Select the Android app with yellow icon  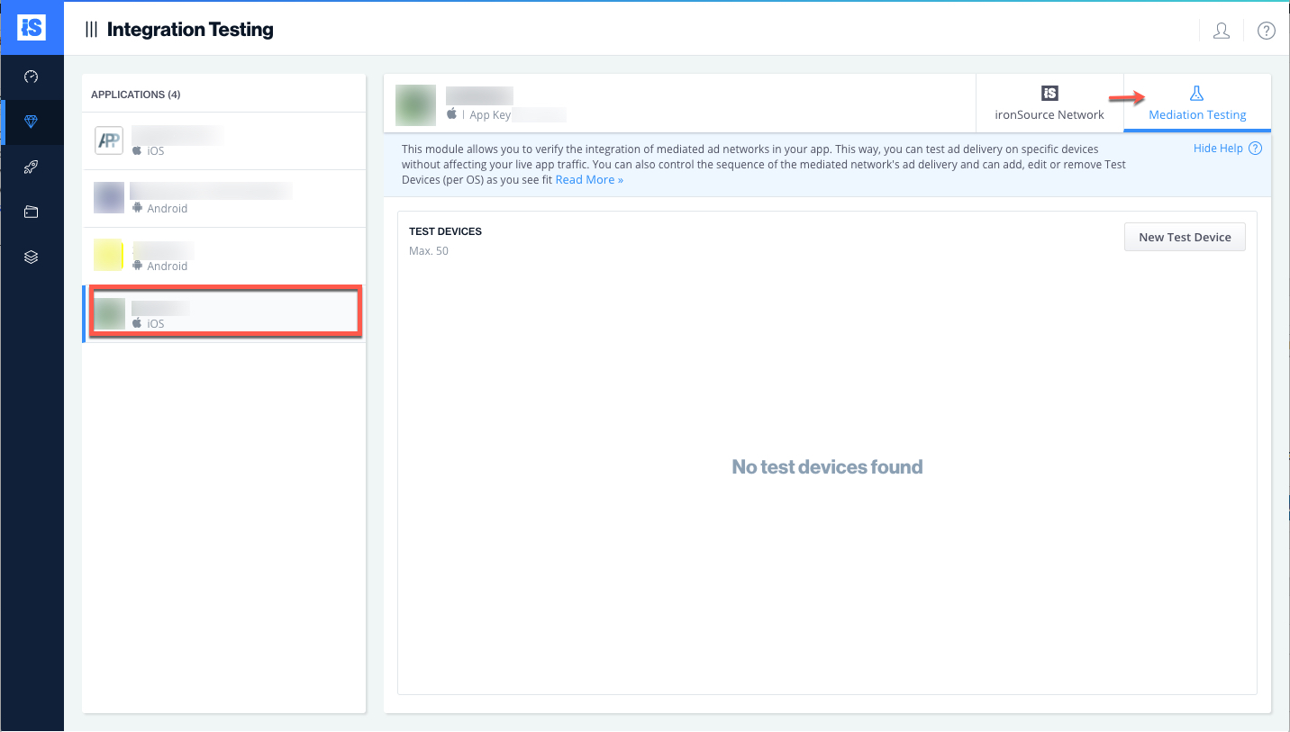pyautogui.click(x=223, y=256)
